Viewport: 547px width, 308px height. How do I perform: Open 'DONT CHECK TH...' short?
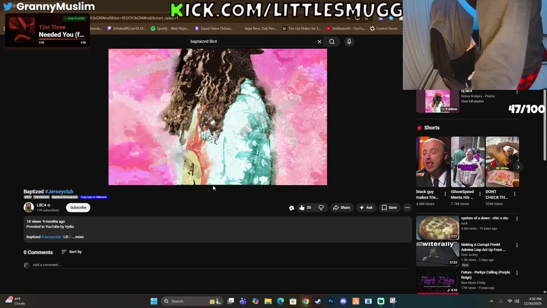pos(502,162)
